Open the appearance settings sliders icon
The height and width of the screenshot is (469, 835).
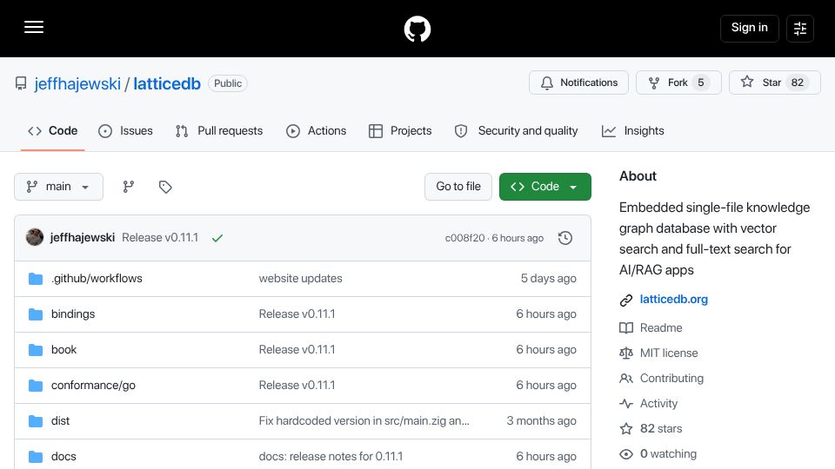click(800, 28)
